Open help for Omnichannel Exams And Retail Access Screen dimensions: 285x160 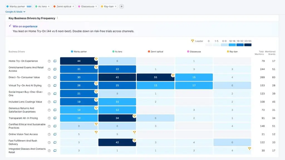[x=49, y=69]
